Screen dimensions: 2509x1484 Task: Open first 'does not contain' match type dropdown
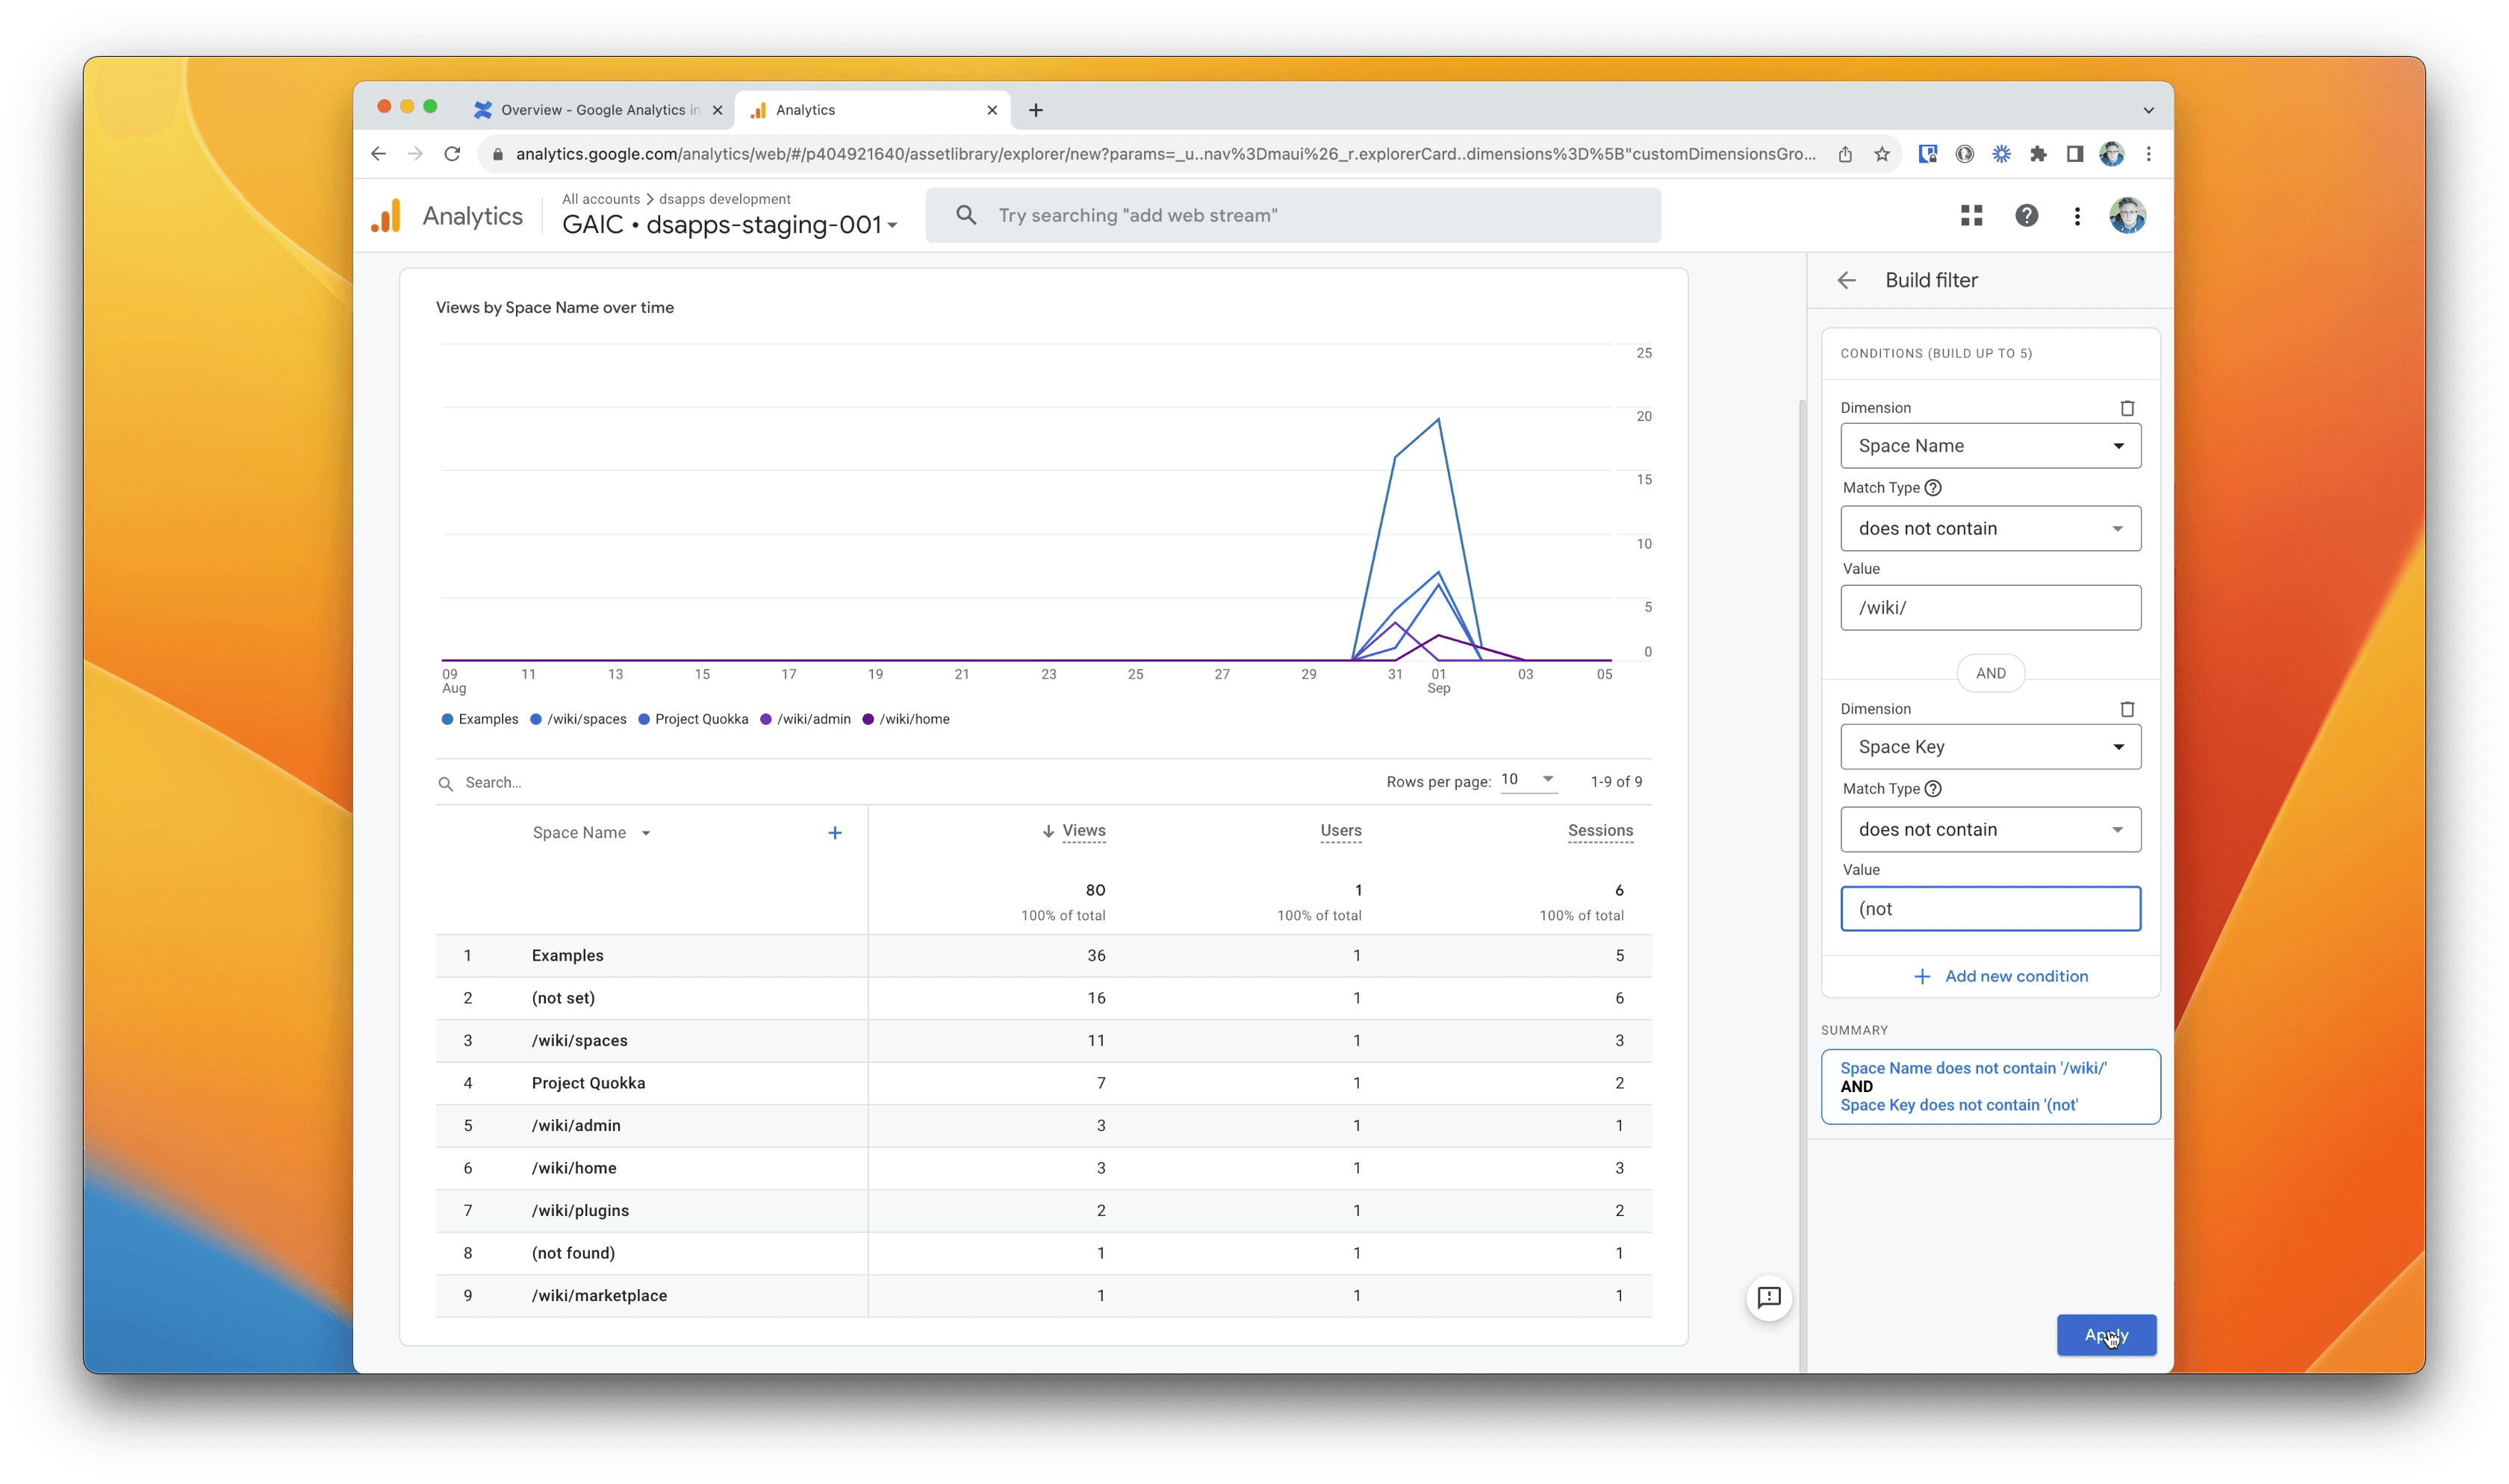pos(1990,528)
